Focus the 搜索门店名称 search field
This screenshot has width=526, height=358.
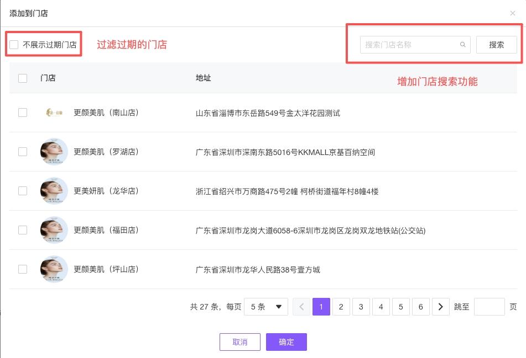[x=415, y=45]
